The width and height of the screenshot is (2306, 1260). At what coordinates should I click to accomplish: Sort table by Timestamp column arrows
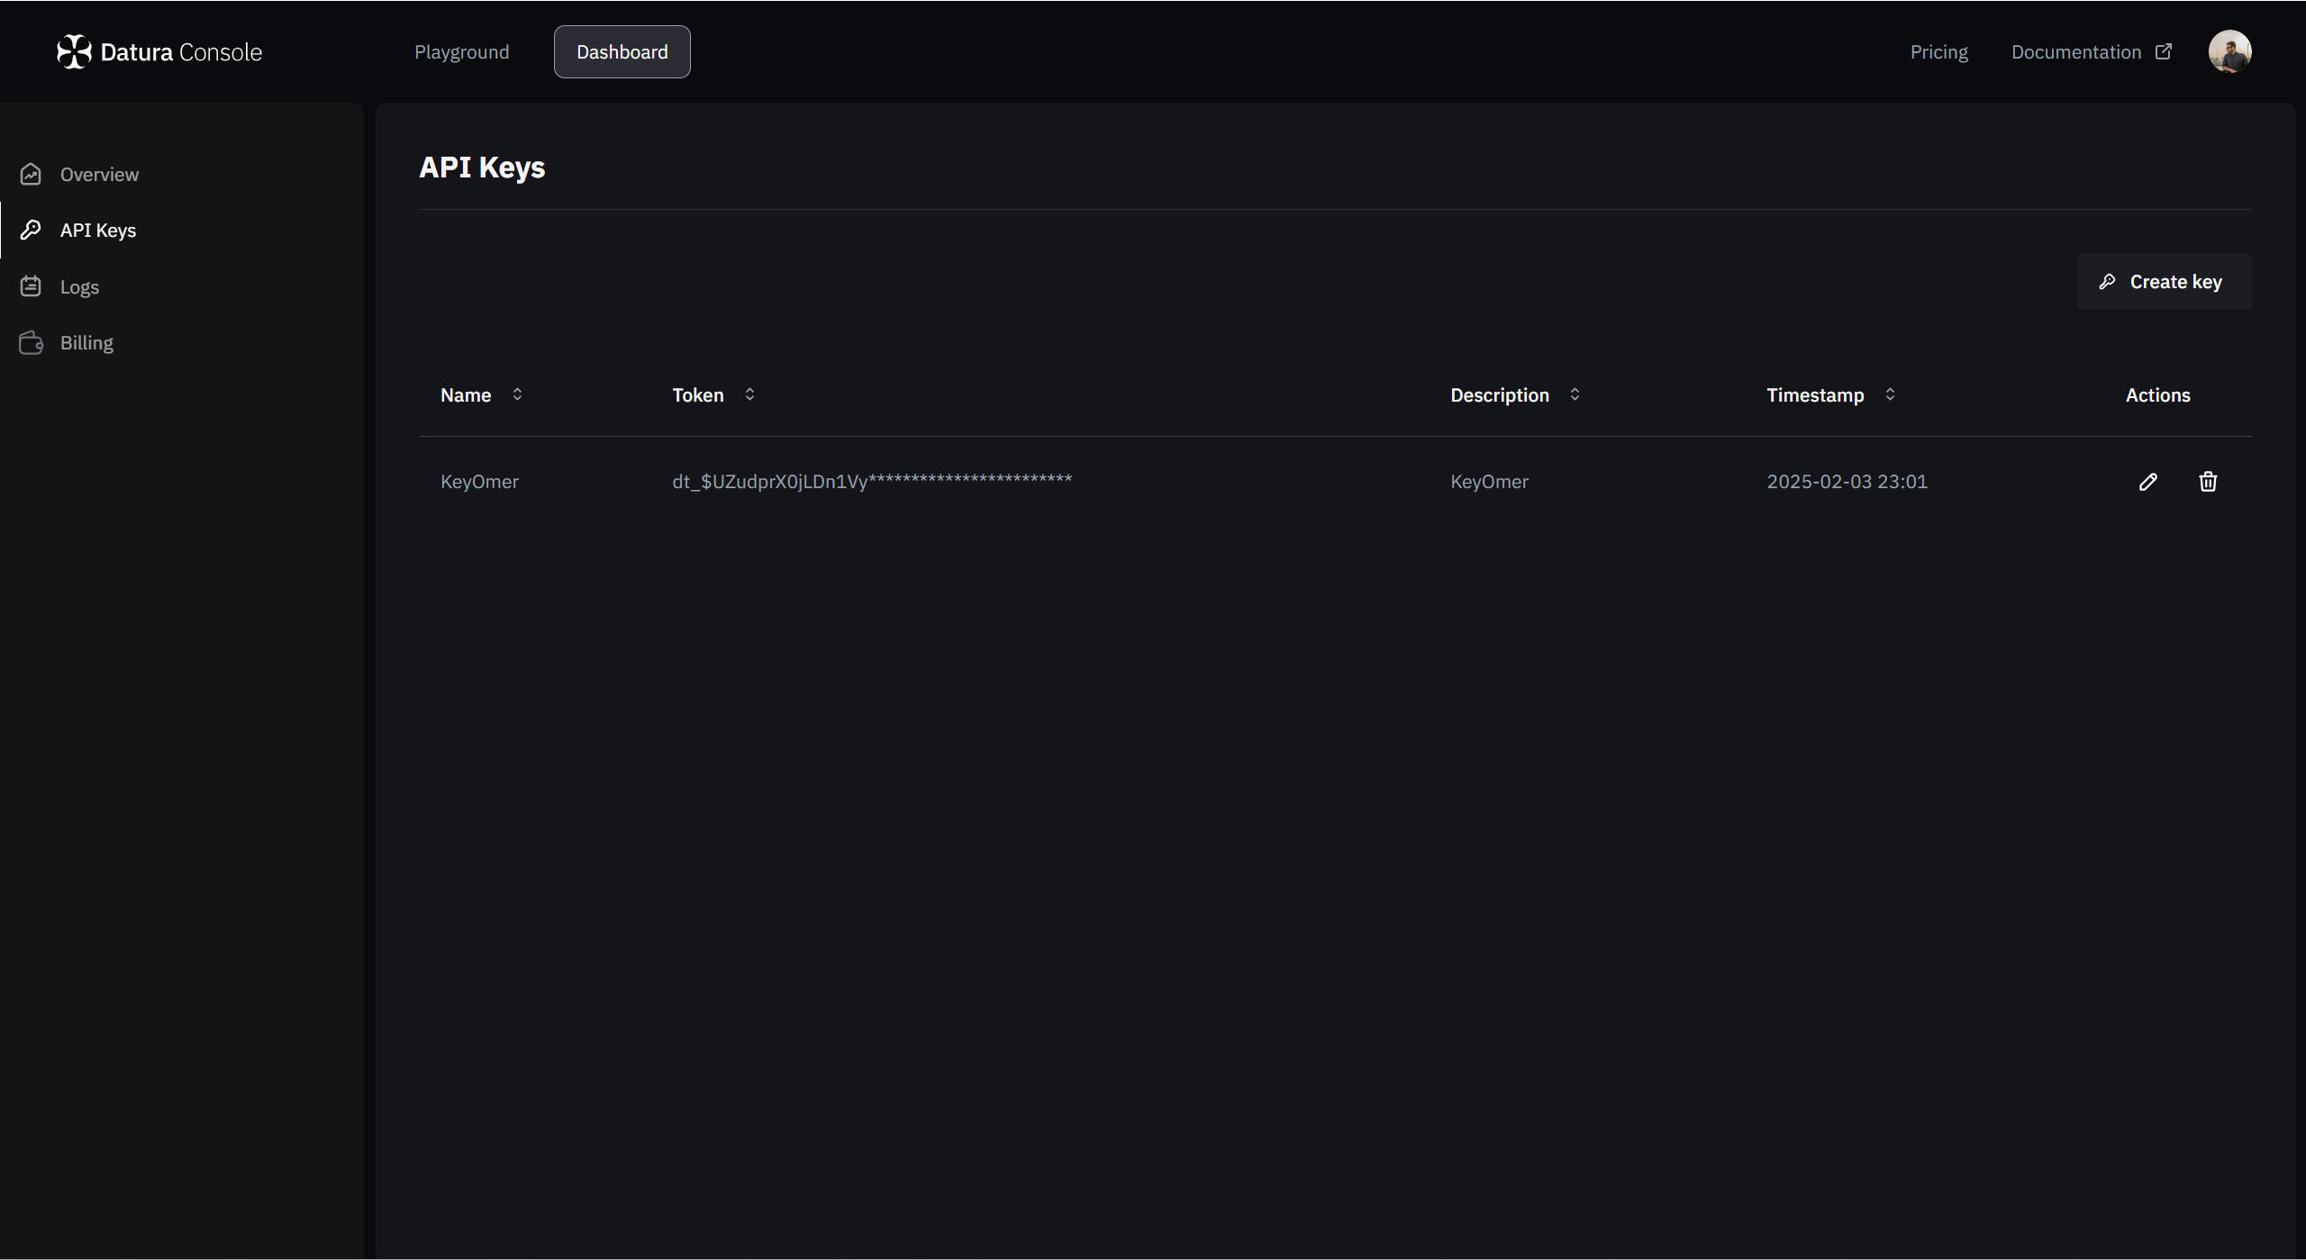pyautogui.click(x=1890, y=394)
